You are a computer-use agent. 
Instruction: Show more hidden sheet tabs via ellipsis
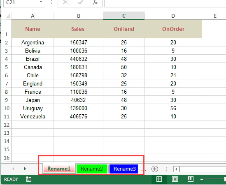(x=144, y=170)
